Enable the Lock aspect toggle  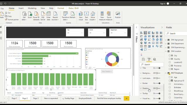158,78
